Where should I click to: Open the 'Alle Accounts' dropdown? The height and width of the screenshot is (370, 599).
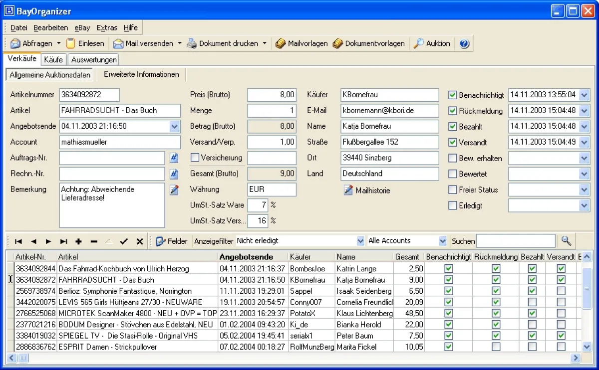click(442, 241)
